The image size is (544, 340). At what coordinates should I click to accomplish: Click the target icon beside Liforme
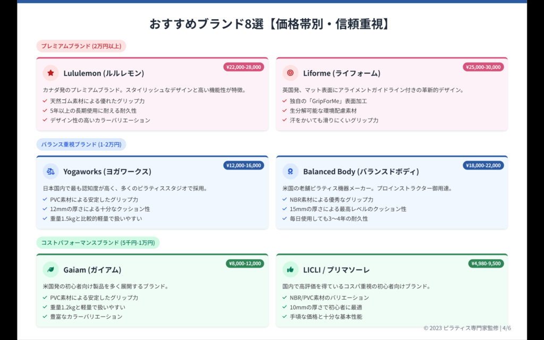coord(290,73)
